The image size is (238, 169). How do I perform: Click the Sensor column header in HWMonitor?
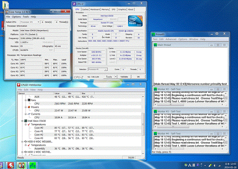(35, 94)
